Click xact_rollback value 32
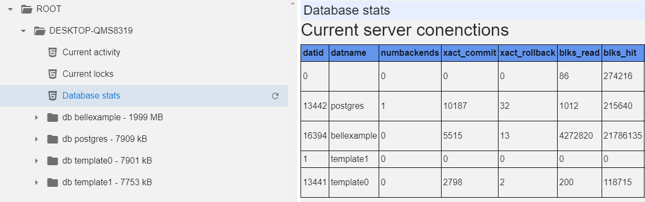This screenshot has width=645, height=202. [x=528, y=106]
